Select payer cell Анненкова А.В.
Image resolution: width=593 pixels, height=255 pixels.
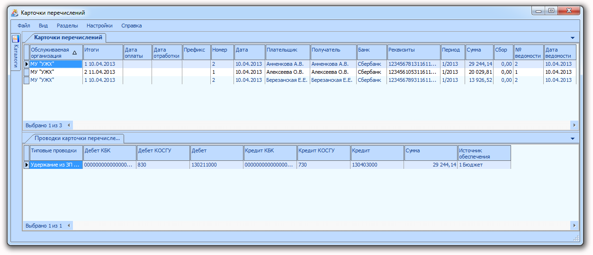coord(288,64)
